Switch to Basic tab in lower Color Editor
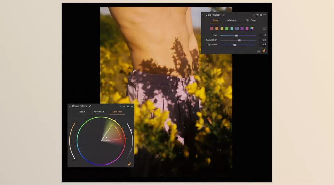The image size is (334, 185). coord(82,112)
